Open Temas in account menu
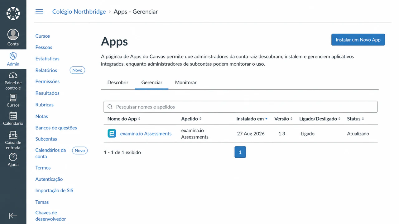This screenshot has width=399, height=224. tap(42, 202)
